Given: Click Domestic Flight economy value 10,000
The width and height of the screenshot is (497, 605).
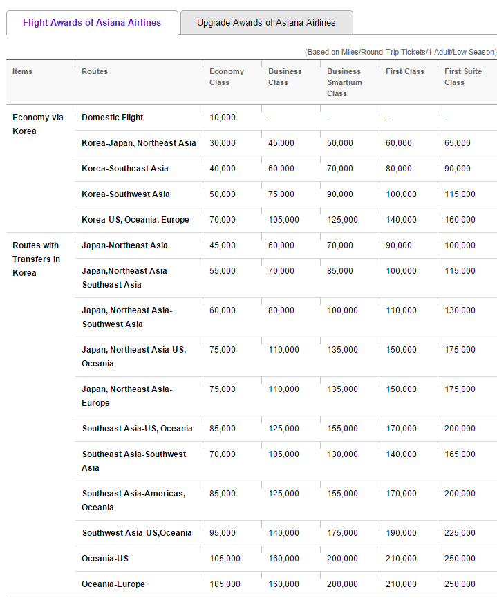Looking at the screenshot, I should [223, 118].
